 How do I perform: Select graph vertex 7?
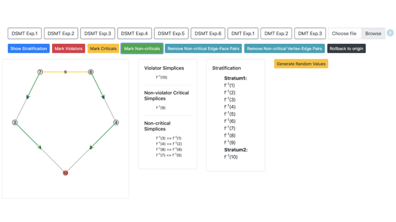pyautogui.click(x=40, y=72)
